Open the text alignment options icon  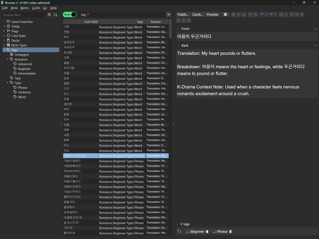(x=302, y=15)
